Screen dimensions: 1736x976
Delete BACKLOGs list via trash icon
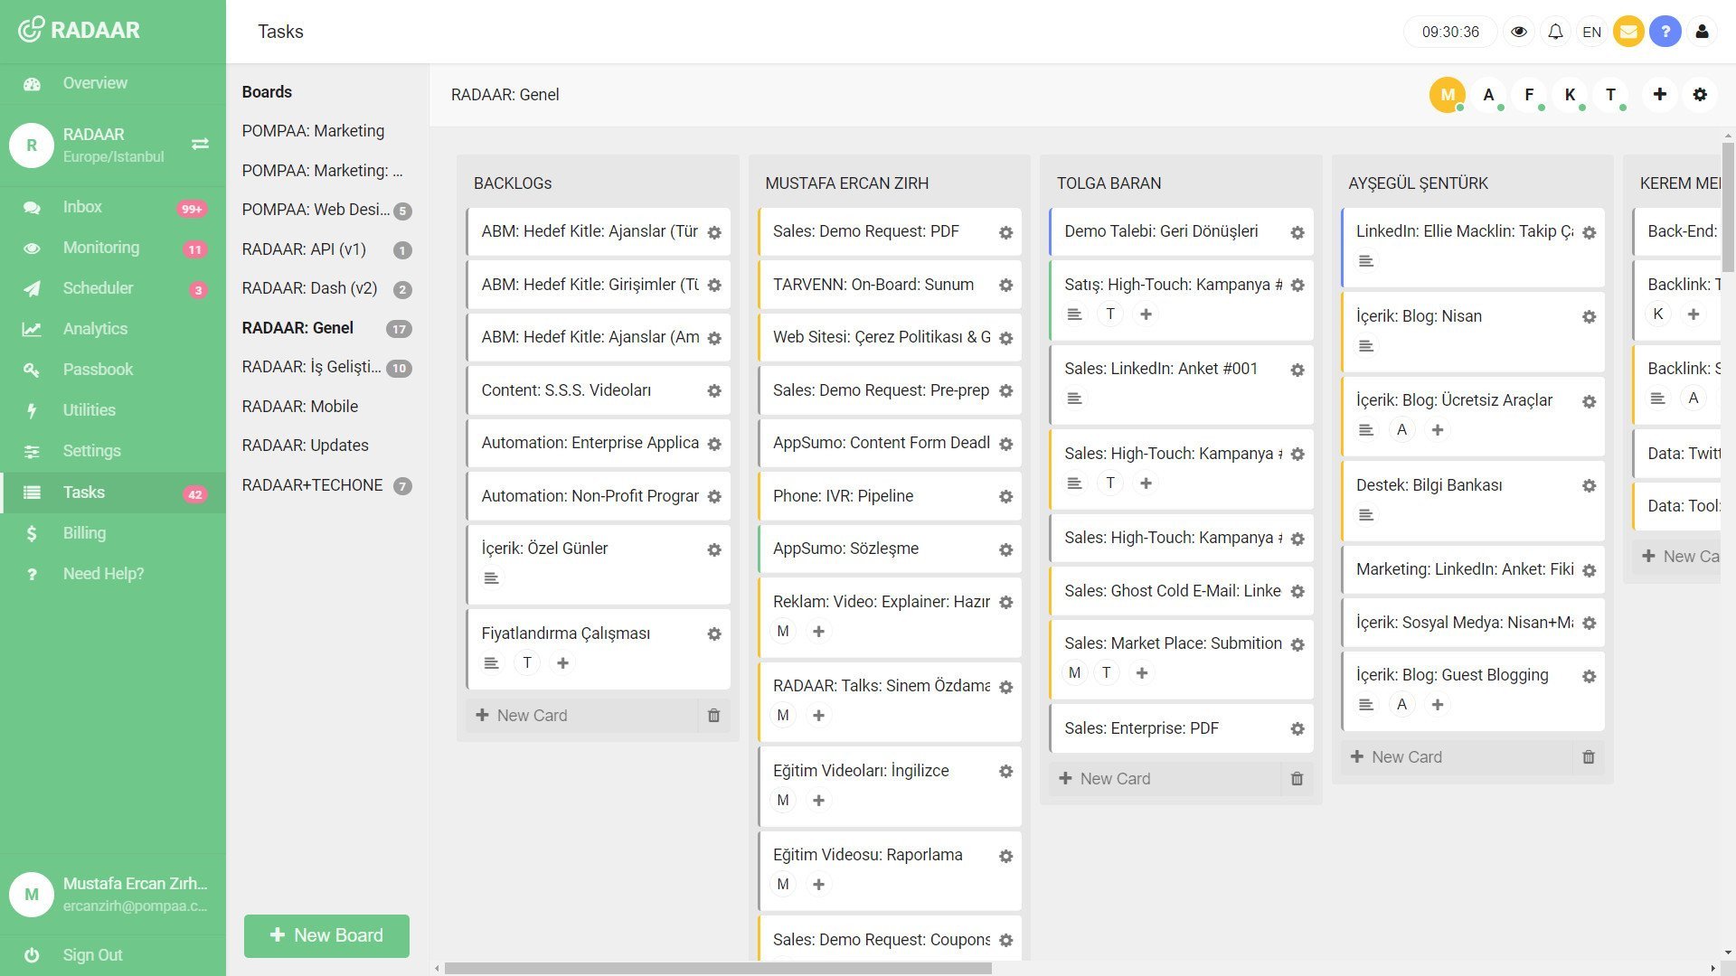713,716
